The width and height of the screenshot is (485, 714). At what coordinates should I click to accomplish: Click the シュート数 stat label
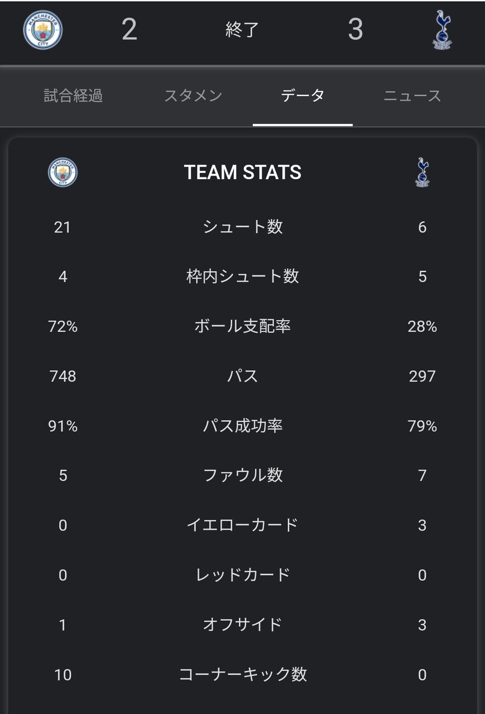pyautogui.click(x=243, y=227)
